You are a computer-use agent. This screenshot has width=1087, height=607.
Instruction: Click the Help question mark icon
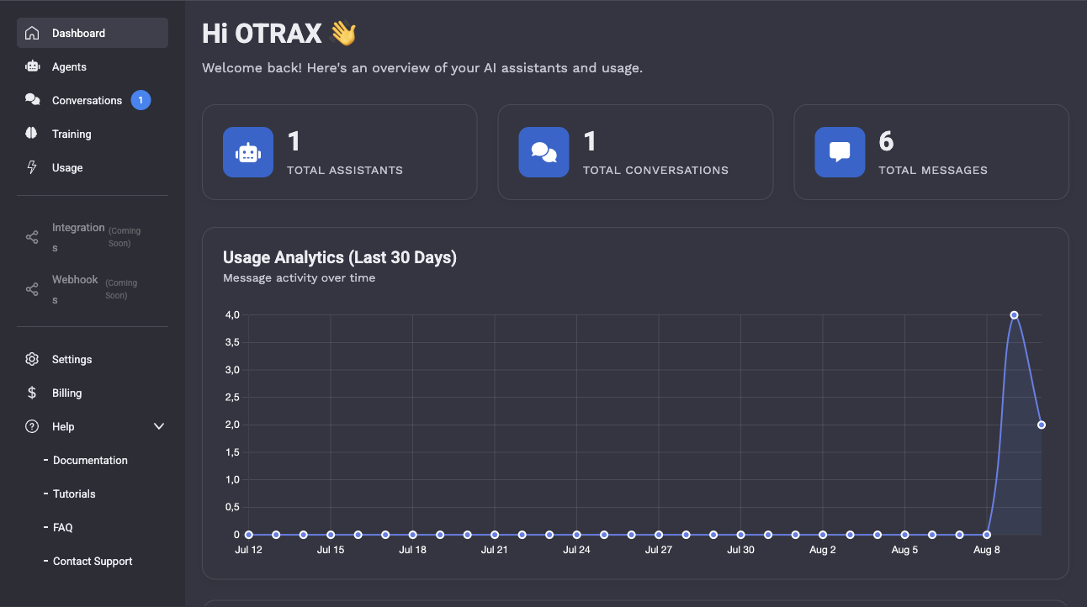[x=32, y=426]
